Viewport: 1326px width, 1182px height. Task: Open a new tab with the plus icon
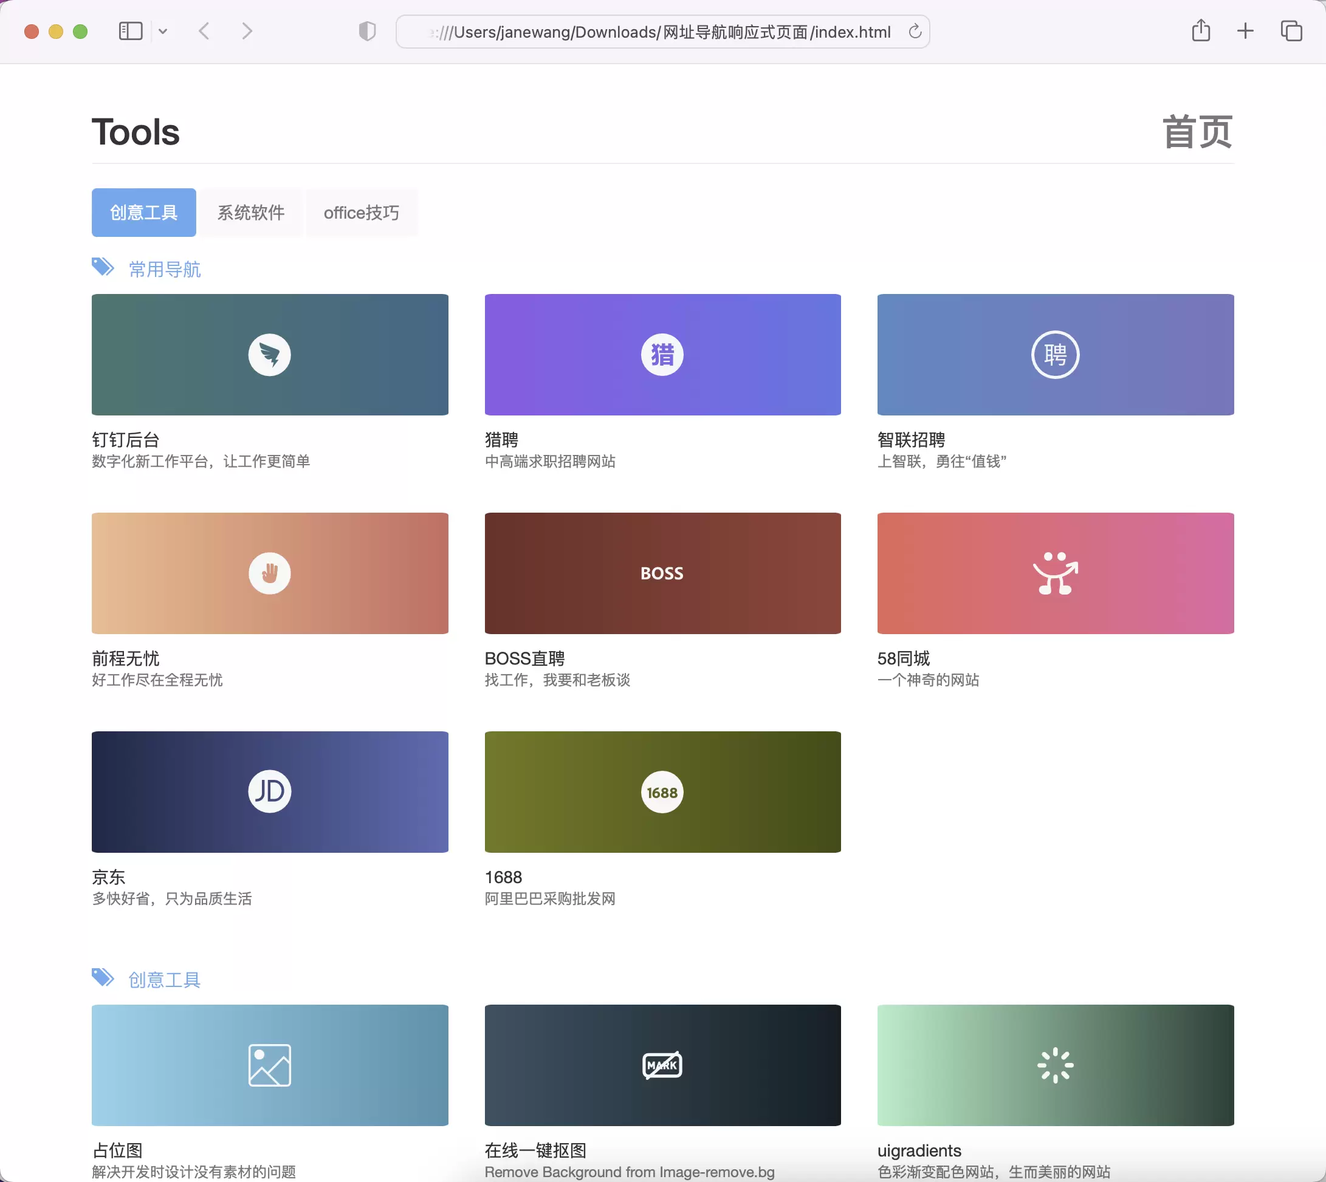pyautogui.click(x=1245, y=31)
